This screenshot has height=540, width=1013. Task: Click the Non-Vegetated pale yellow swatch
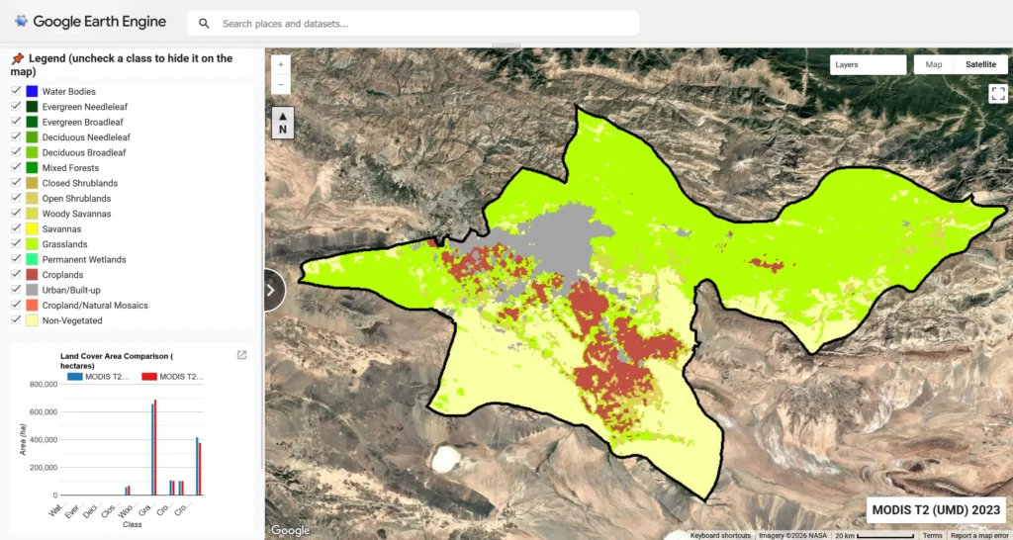pos(32,320)
